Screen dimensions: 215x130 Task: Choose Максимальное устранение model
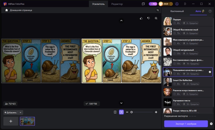coord(188,42)
